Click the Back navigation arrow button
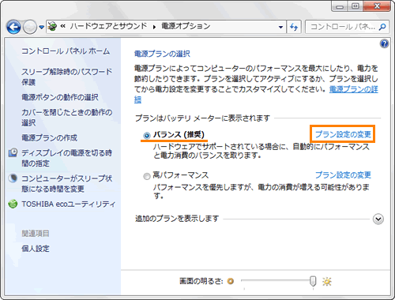This screenshot has width=395, height=300. 13,27
